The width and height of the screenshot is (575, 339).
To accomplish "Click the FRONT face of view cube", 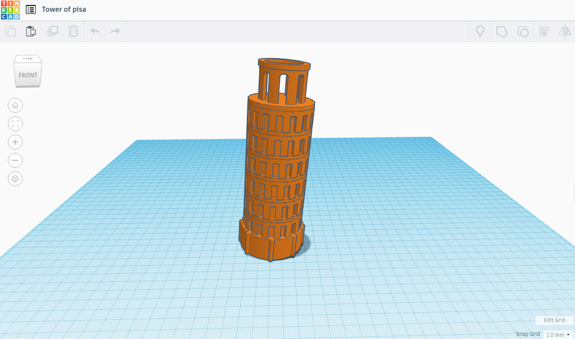I will 28,75.
